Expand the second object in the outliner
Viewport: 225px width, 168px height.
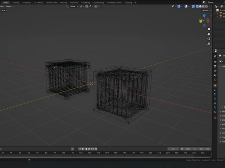pyautogui.click(x=217, y=17)
